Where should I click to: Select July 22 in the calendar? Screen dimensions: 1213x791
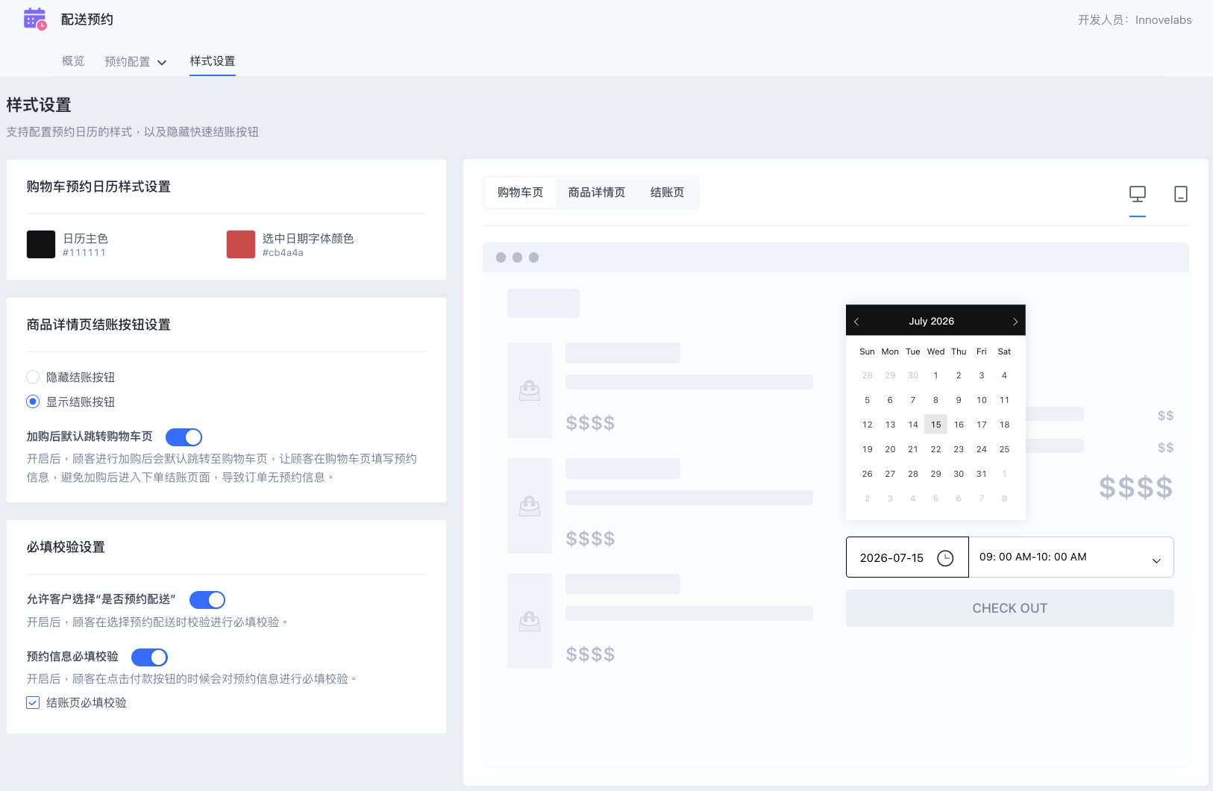935,449
